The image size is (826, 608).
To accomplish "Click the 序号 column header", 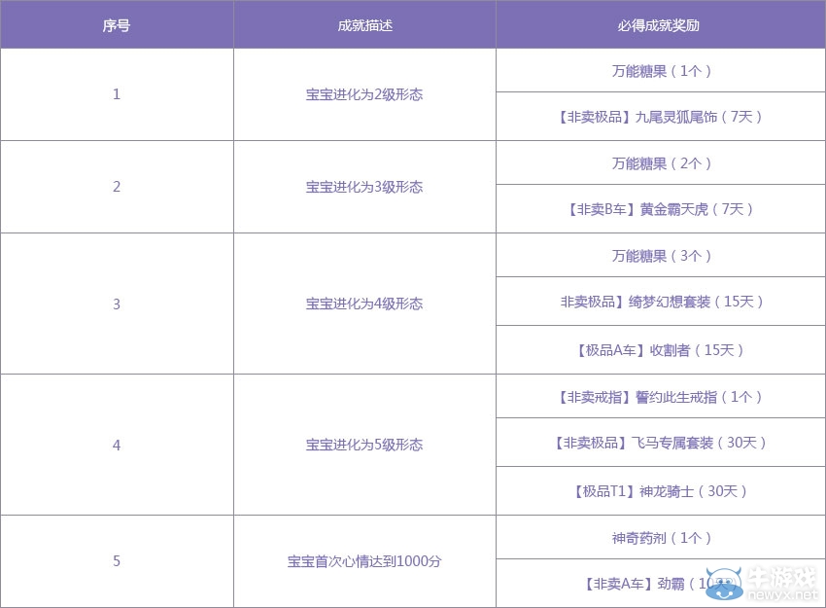I will pos(117,25).
